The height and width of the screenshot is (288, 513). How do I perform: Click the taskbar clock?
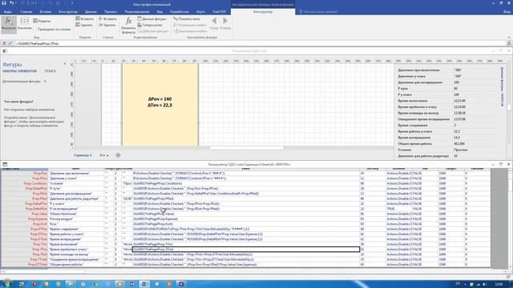tap(499, 284)
